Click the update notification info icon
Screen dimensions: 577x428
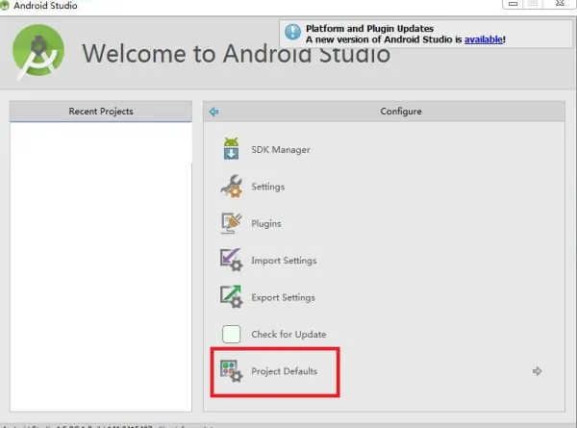pyautogui.click(x=293, y=32)
